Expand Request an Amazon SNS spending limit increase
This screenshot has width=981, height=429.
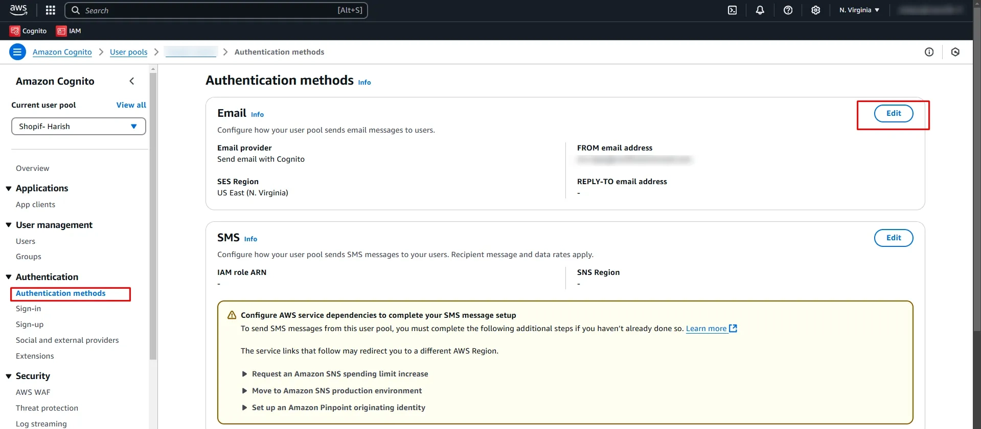click(335, 374)
